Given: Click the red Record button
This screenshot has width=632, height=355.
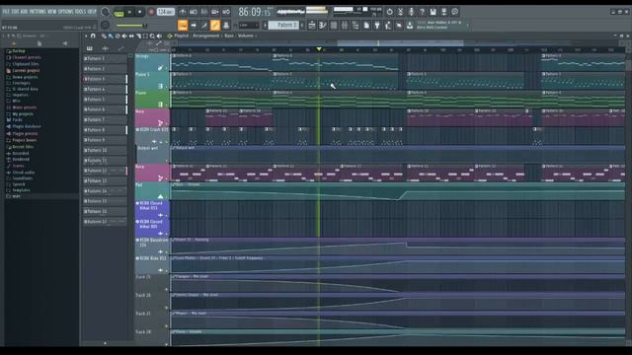Looking at the screenshot, I should [151, 12].
